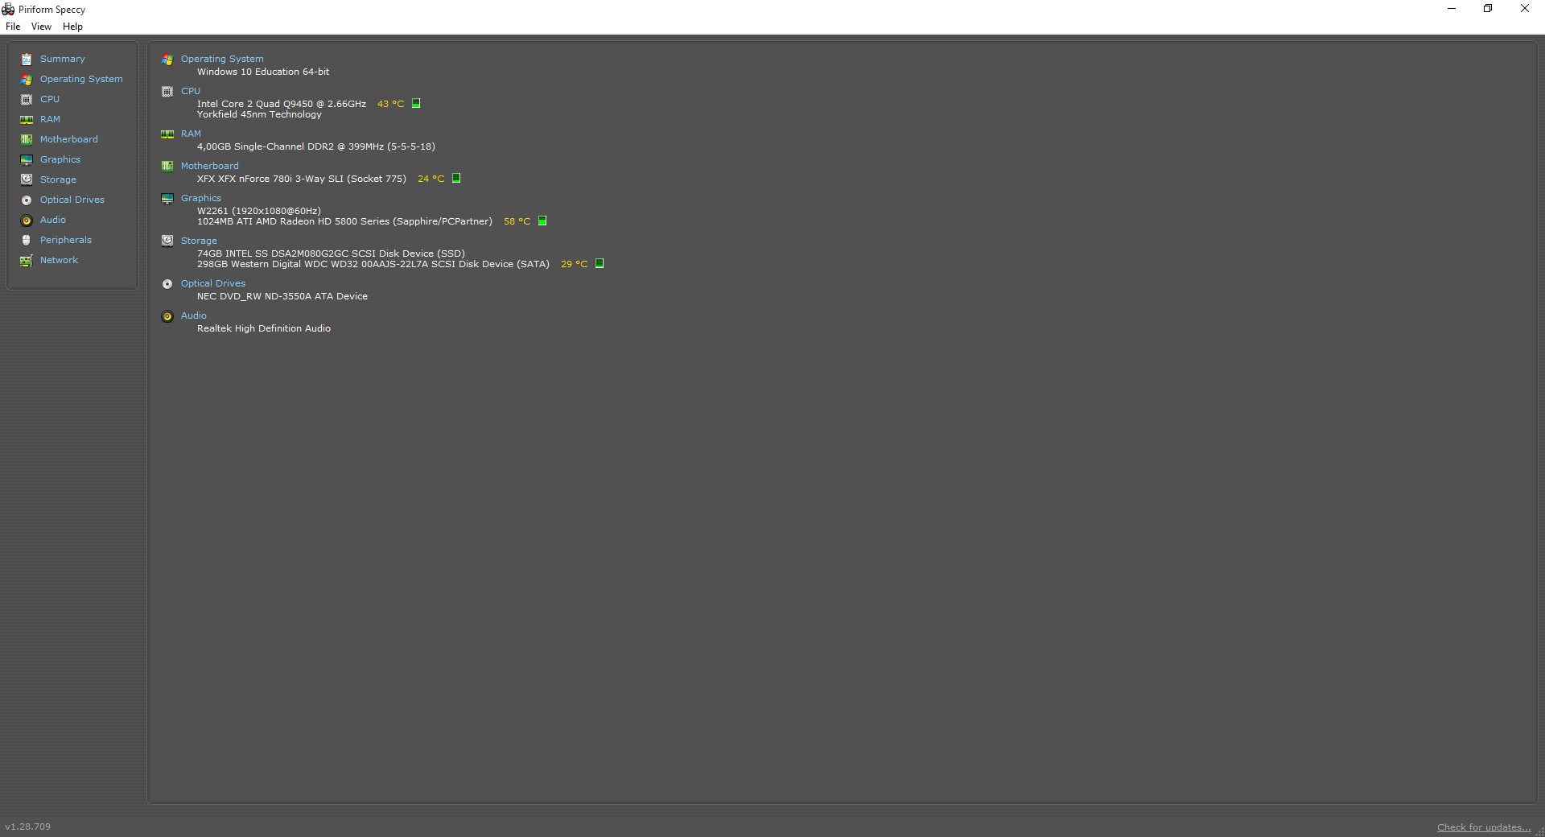Screen dimensions: 1545x837
Task: Click Check for updates link
Action: 1483,827
